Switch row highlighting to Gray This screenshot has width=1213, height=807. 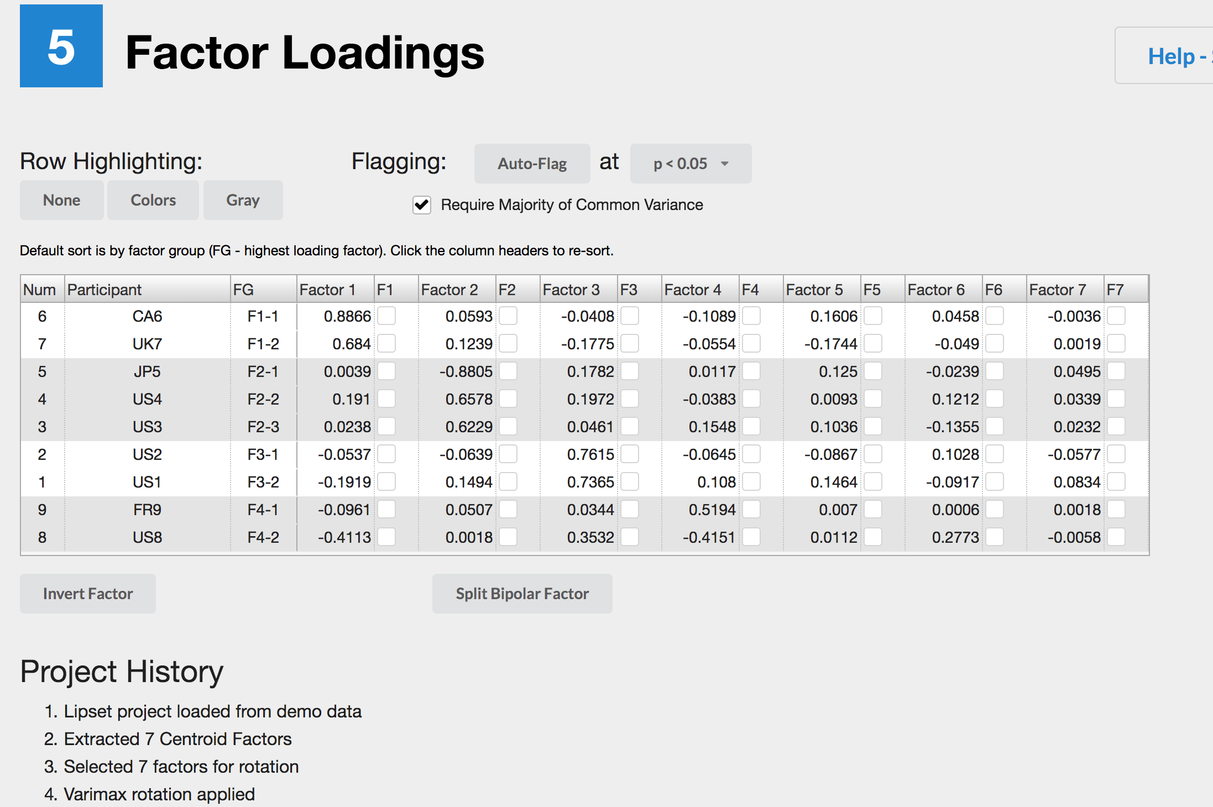243,200
